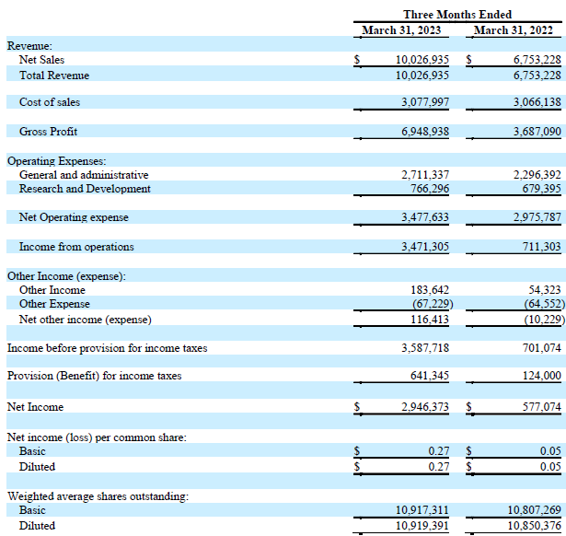Click the 'Other Income' row label

tap(52, 290)
